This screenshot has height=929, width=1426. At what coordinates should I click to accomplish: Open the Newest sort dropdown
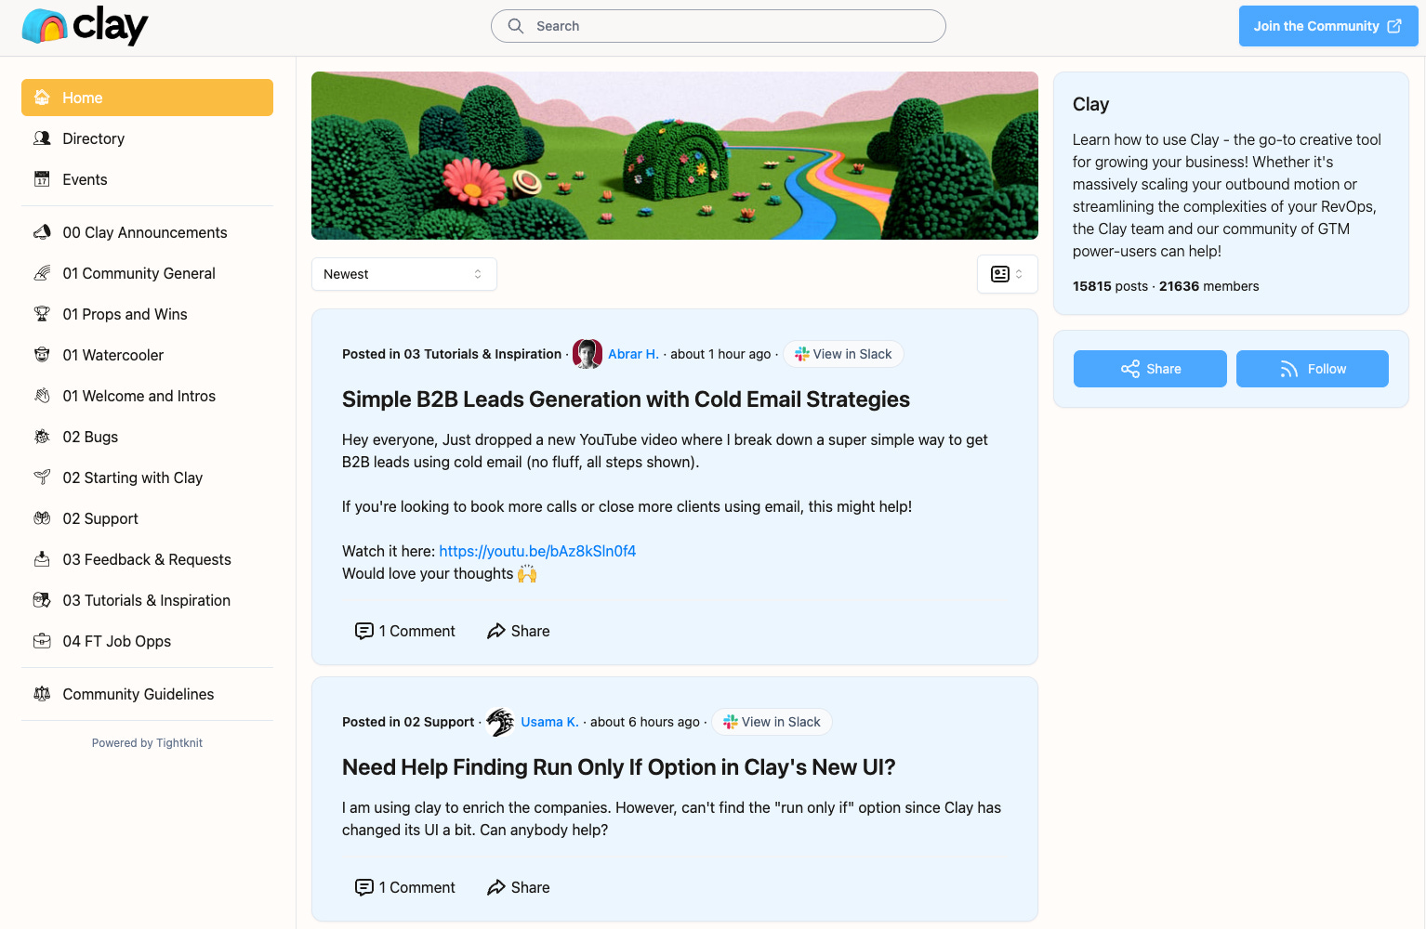tap(404, 274)
